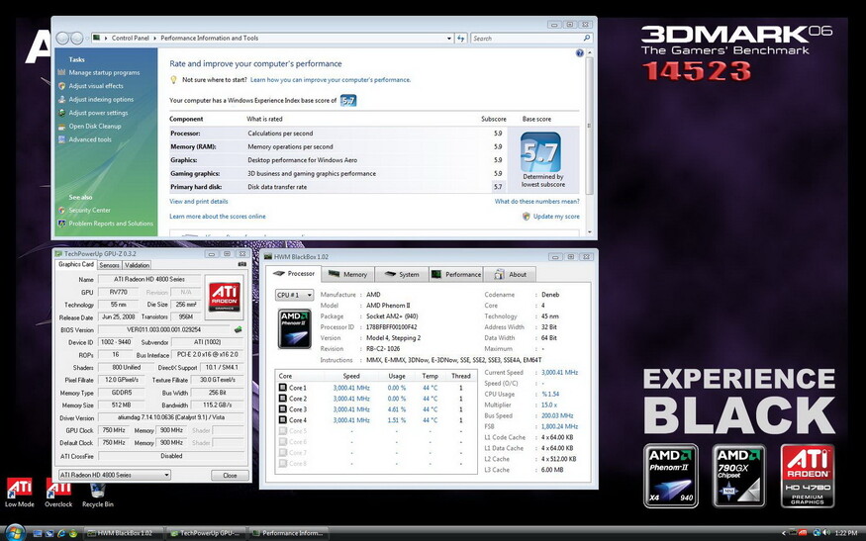Click the ATI Radeon logo in GPU-Z
This screenshot has height=541, width=866.
[225, 297]
